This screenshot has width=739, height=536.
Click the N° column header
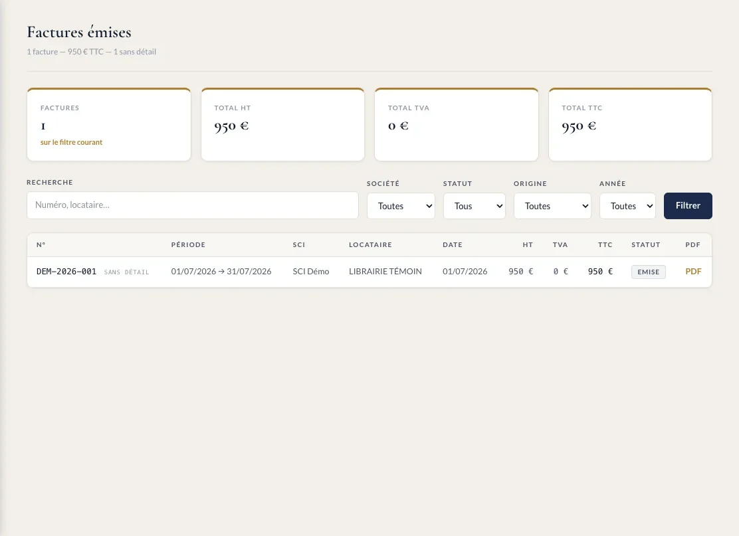(41, 245)
